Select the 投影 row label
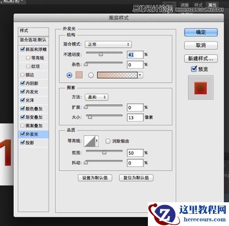The image size is (229, 226). click(x=30, y=143)
